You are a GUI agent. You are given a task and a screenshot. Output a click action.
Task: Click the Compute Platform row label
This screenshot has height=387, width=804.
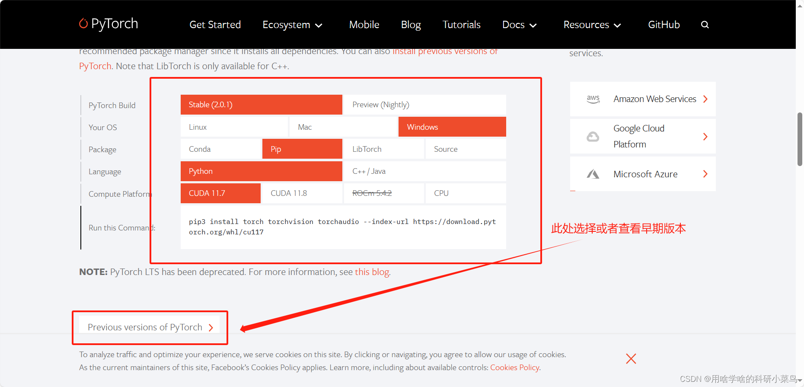119,194
